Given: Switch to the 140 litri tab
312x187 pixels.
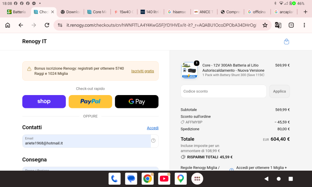Looking at the screenshot, I should click(150, 12).
